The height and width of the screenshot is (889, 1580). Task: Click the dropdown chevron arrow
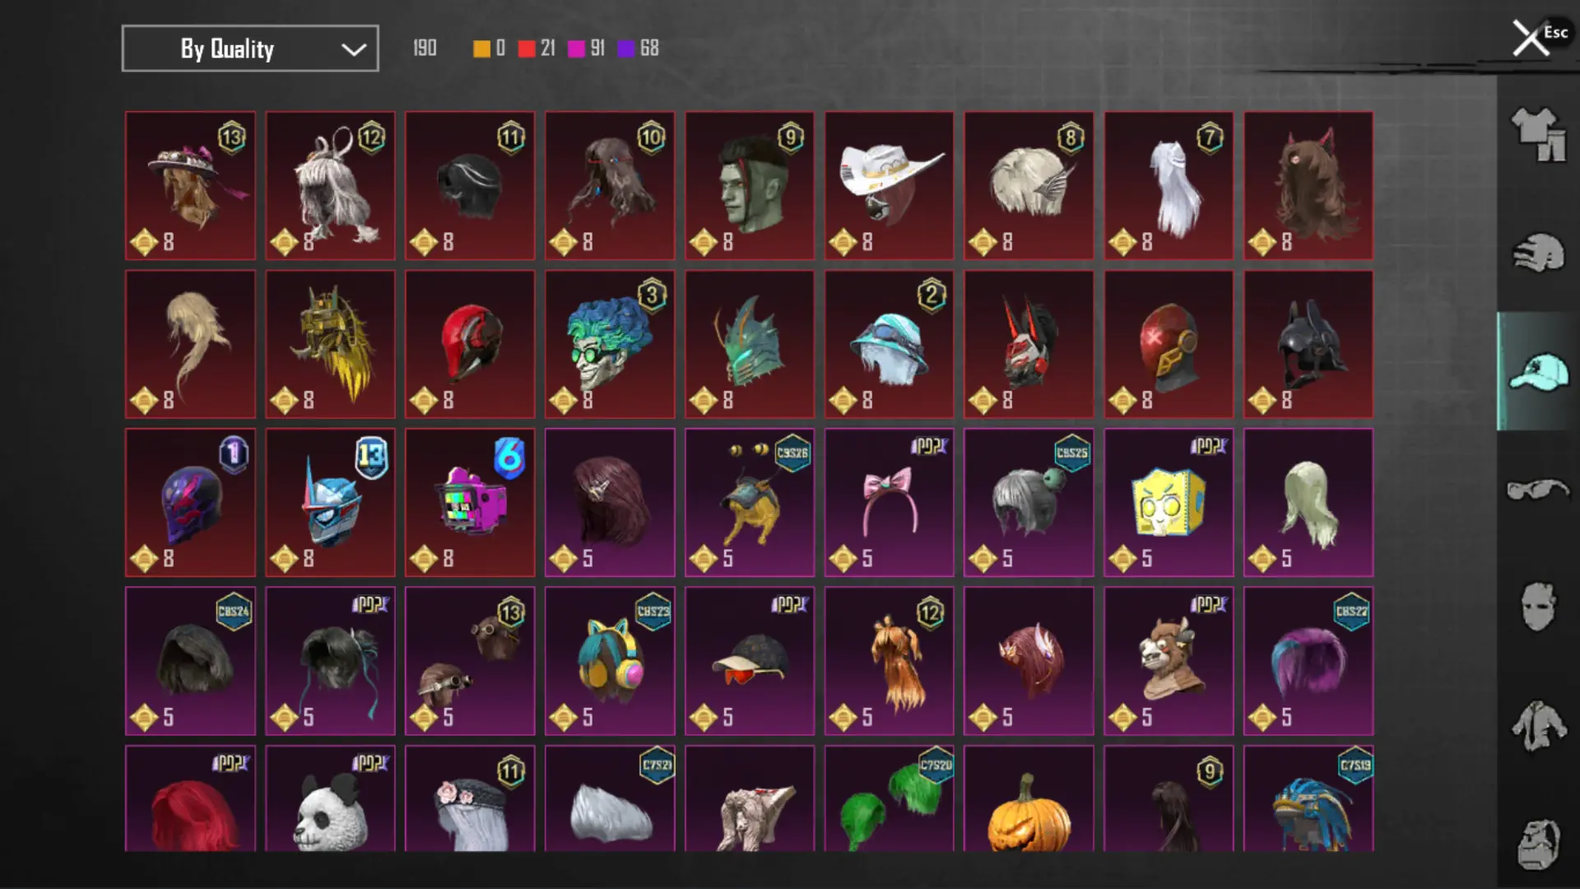[x=354, y=49]
